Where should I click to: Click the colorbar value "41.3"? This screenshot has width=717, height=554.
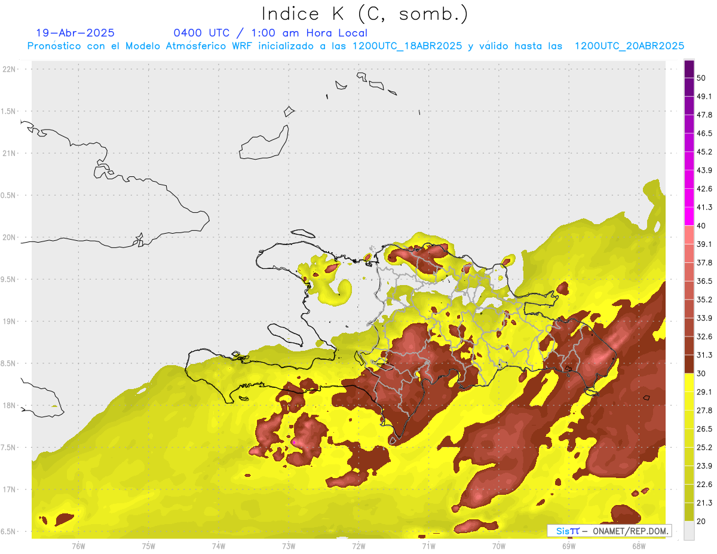click(704, 207)
